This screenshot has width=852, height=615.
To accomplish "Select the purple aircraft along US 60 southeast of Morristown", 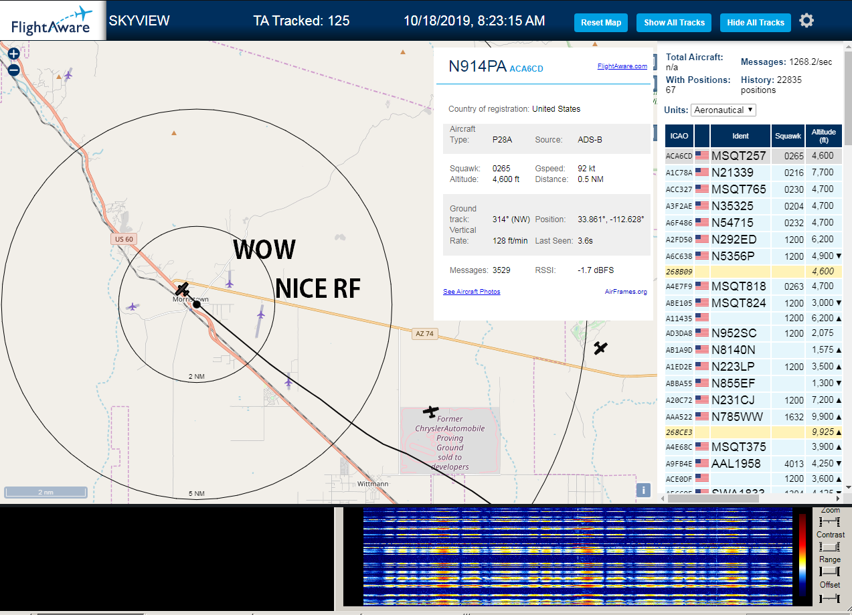I will pyautogui.click(x=288, y=383).
